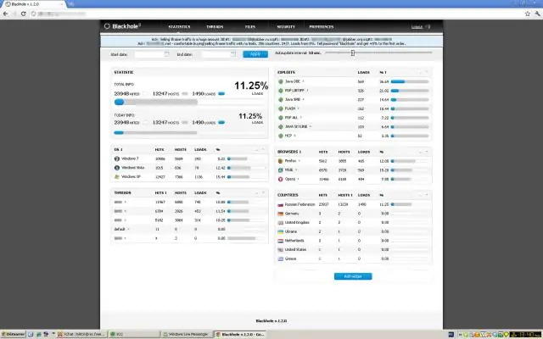This screenshot has width=543, height=339.
Task: Go to the Preferences tab
Action: pyautogui.click(x=319, y=27)
